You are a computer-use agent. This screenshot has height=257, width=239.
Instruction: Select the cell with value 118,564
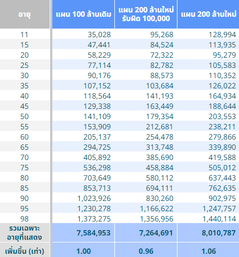pyautogui.click(x=83, y=96)
